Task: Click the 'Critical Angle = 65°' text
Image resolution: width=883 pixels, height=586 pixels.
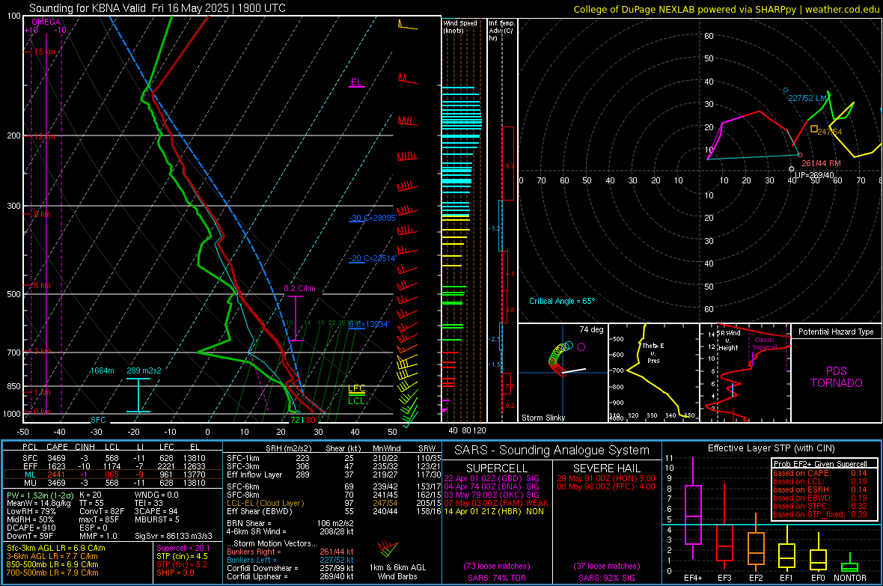Action: coord(562,302)
